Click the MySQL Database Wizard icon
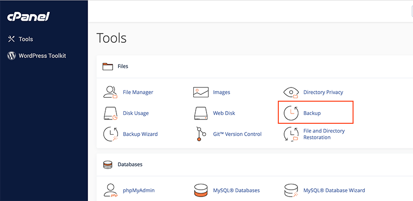The width and height of the screenshot is (413, 201). tap(291, 191)
